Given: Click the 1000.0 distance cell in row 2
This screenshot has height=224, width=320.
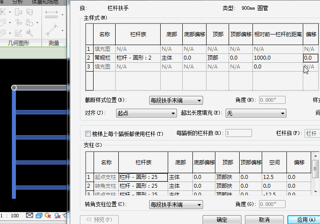Looking at the screenshot, I should pyautogui.click(x=278, y=58).
